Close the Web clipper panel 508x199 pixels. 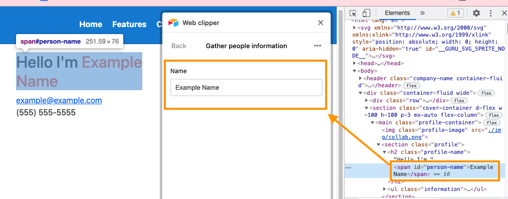point(321,23)
